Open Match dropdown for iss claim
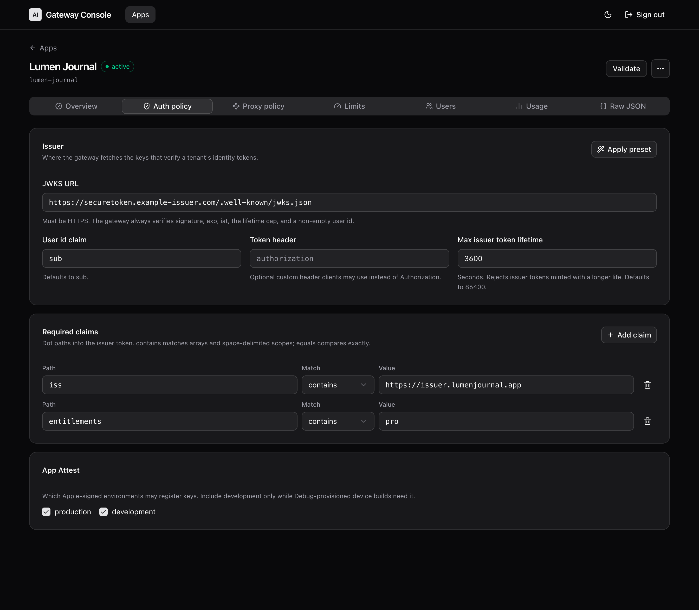Image resolution: width=699 pixels, height=610 pixels. point(338,385)
